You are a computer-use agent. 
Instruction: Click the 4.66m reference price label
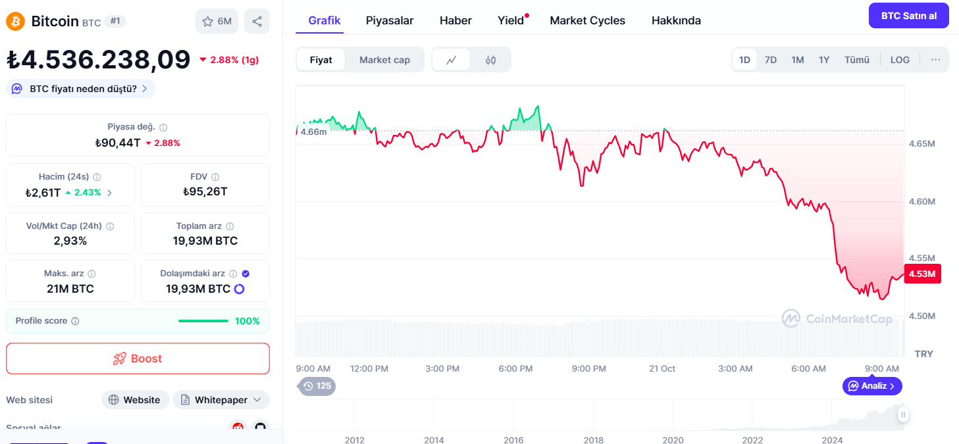(313, 132)
